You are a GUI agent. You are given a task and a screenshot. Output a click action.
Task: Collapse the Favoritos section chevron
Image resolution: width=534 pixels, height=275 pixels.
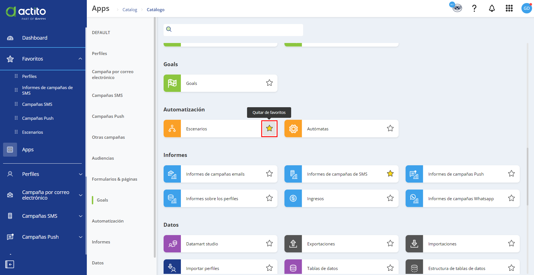tap(80, 59)
